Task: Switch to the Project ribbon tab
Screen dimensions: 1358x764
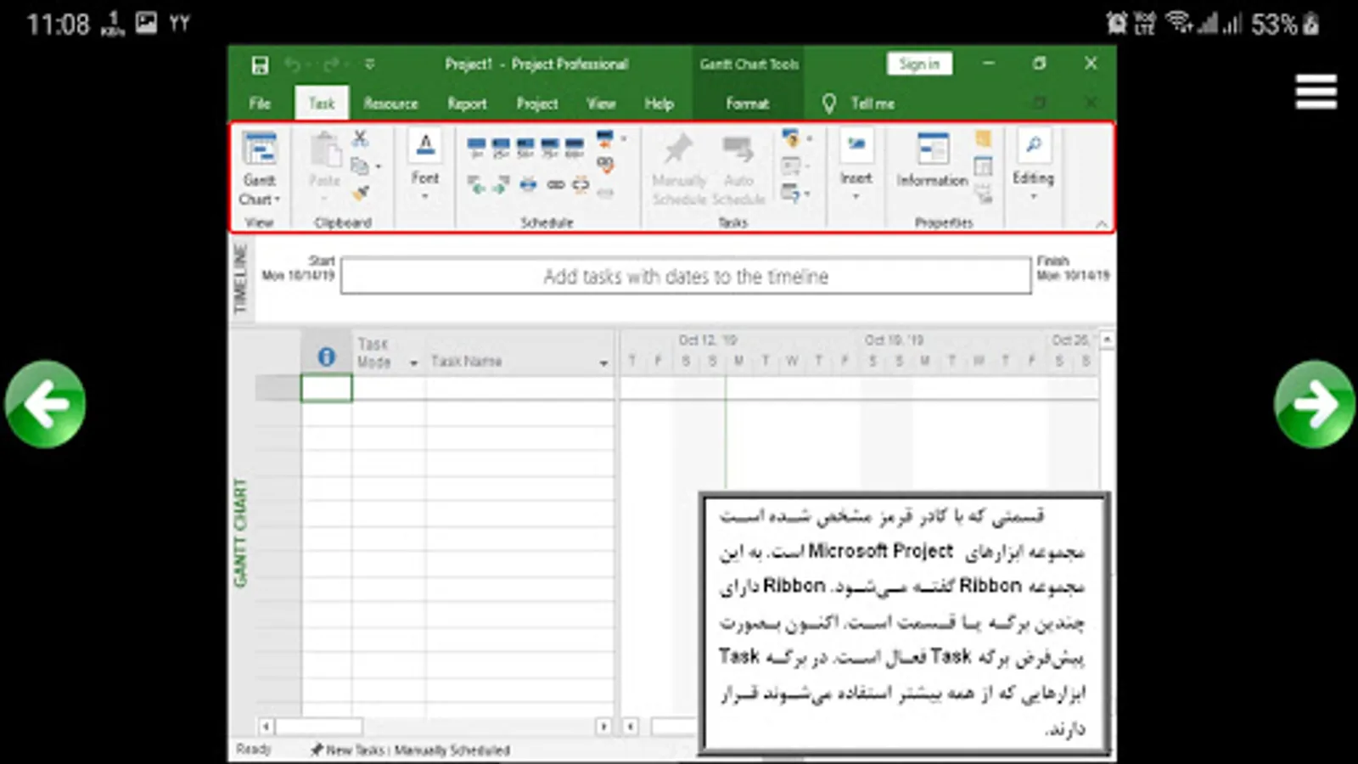Action: coord(537,104)
